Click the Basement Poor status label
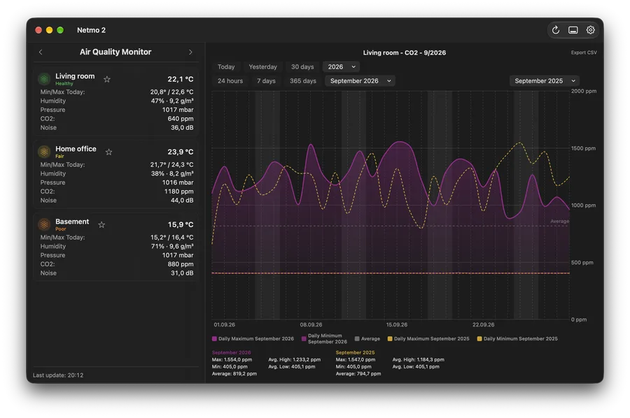 pos(61,229)
